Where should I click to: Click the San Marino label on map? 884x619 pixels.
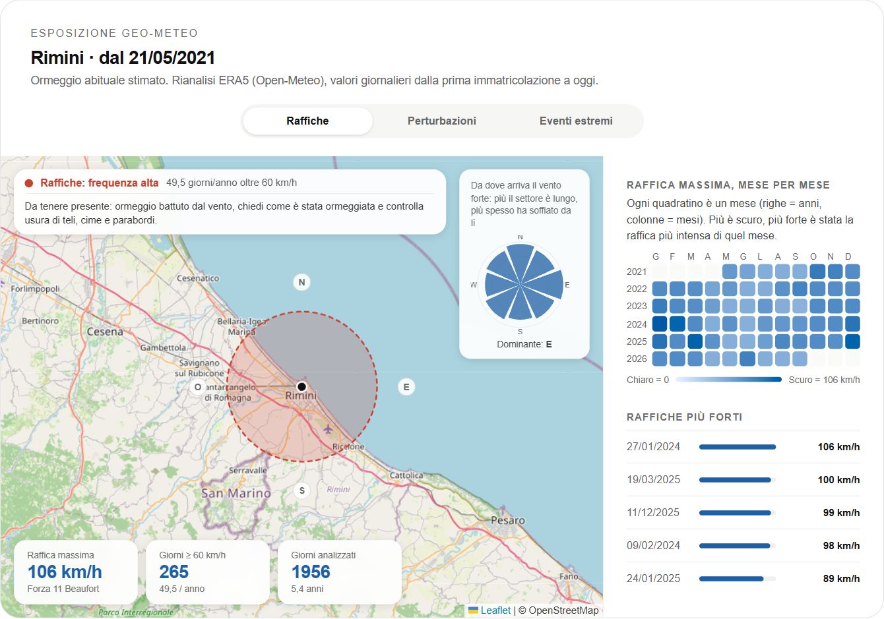pos(236,493)
